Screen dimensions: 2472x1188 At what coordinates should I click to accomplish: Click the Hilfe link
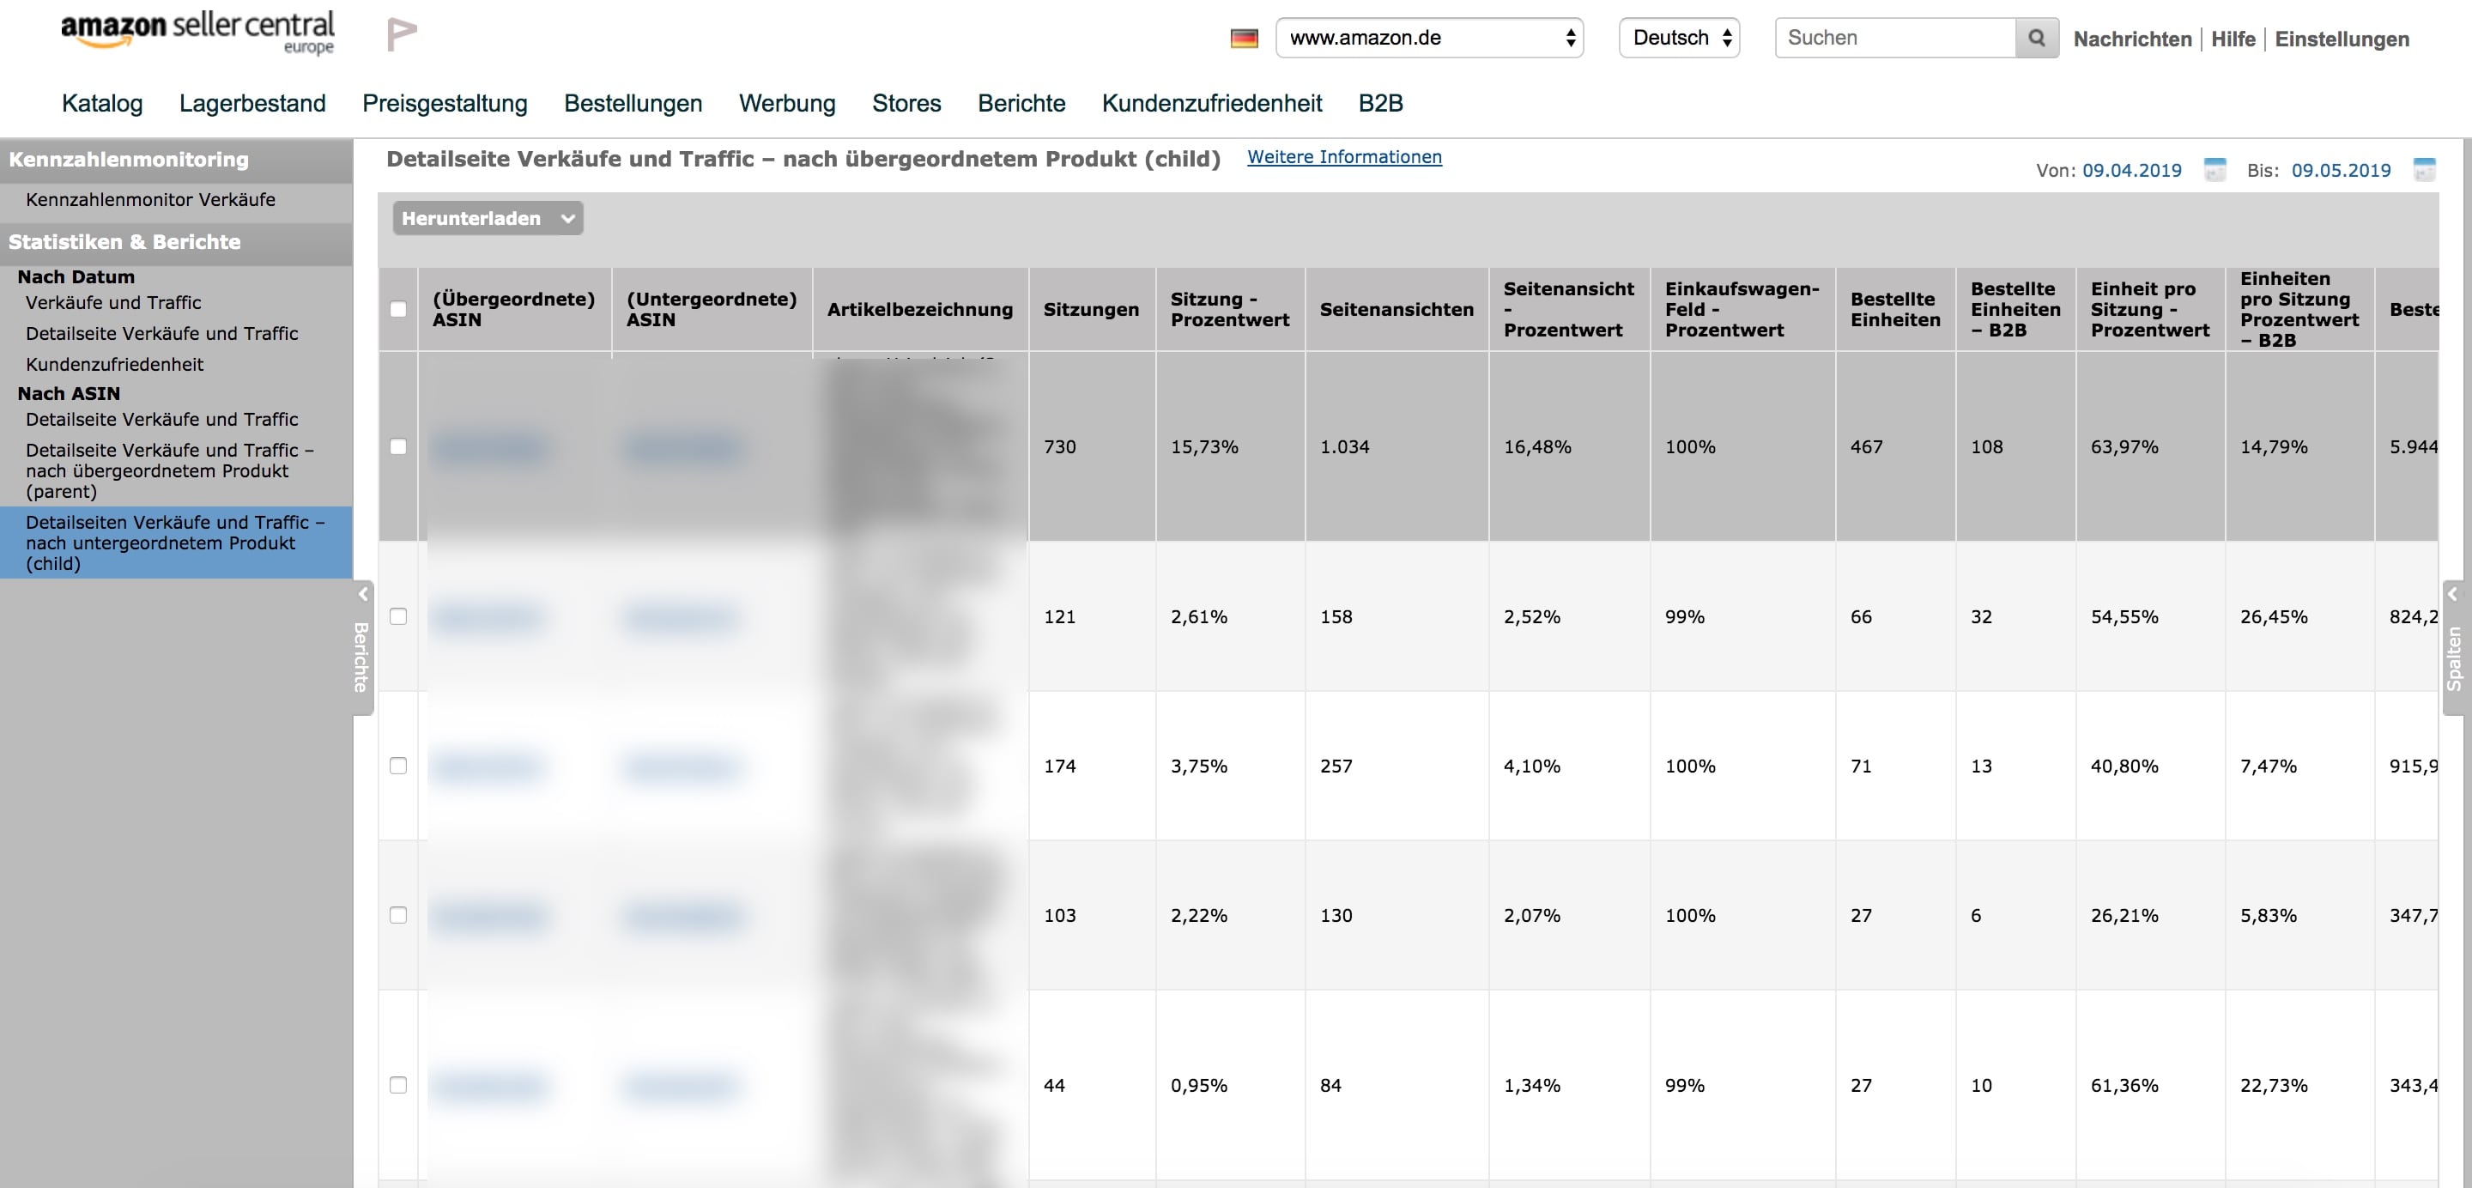pos(2233,39)
